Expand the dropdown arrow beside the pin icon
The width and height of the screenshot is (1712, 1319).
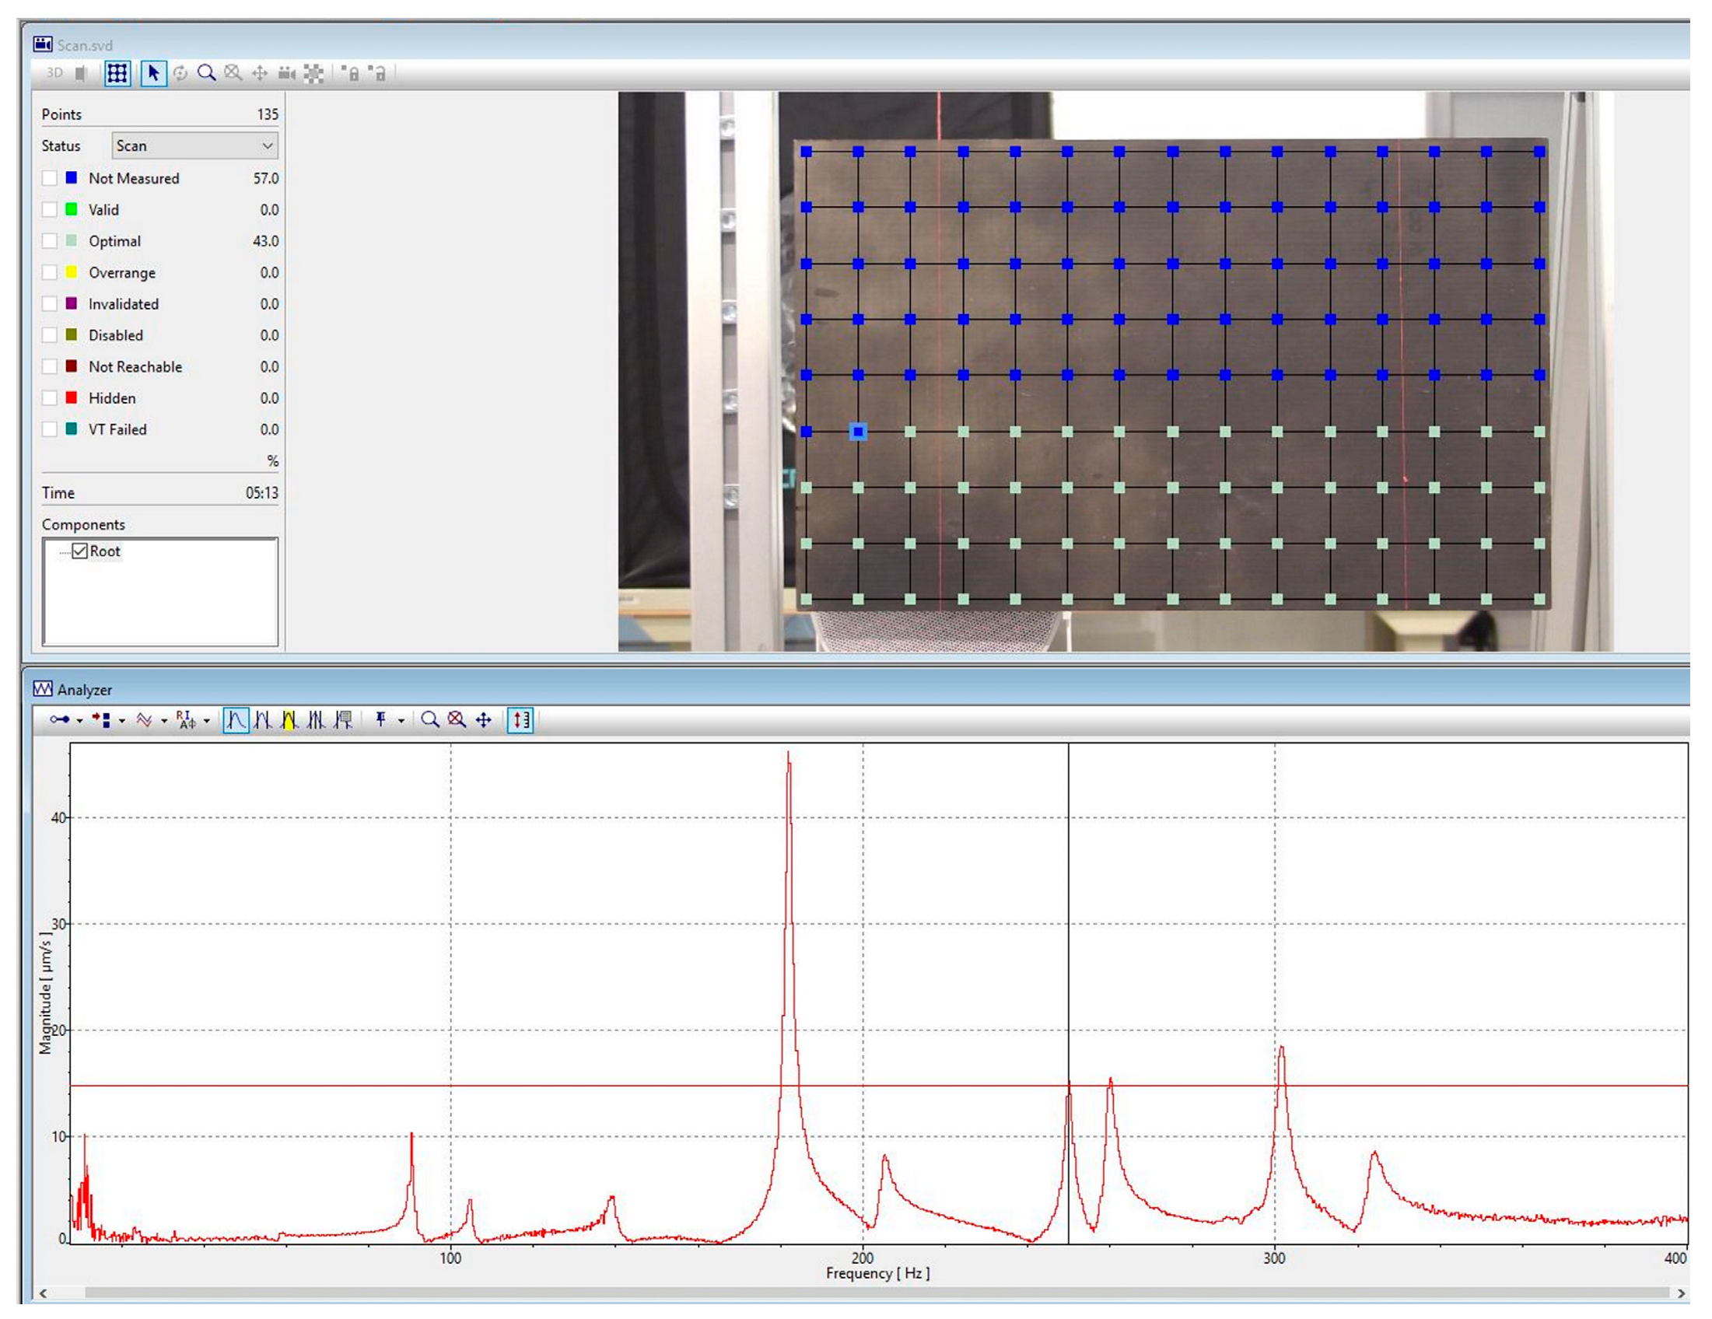tap(401, 721)
